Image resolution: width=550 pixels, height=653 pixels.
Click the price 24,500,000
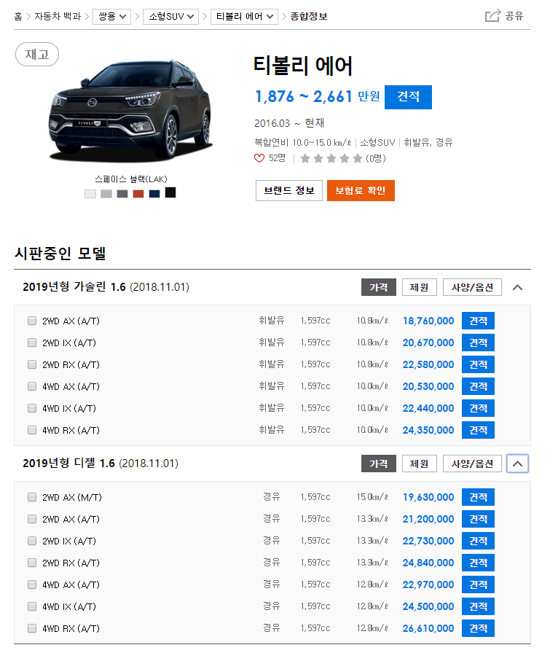click(428, 606)
